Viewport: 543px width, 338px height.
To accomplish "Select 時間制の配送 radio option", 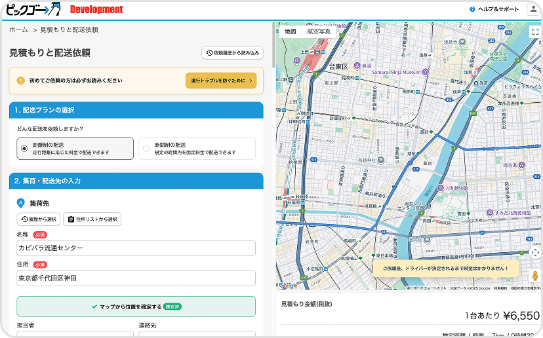I will (146, 149).
